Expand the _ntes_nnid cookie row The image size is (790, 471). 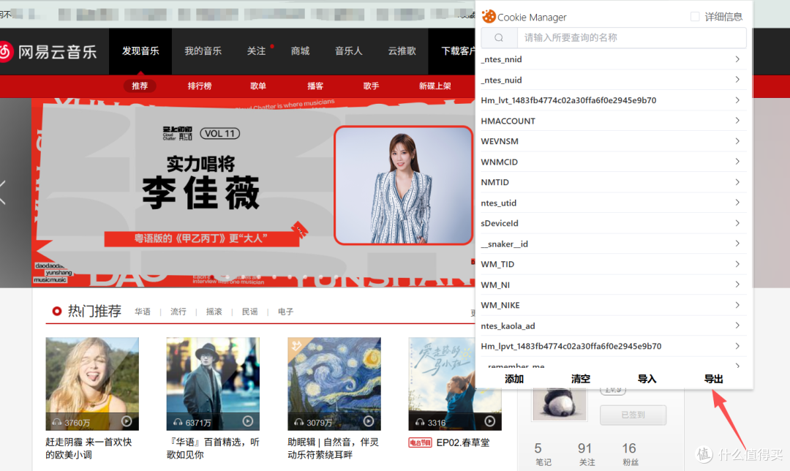(x=614, y=59)
